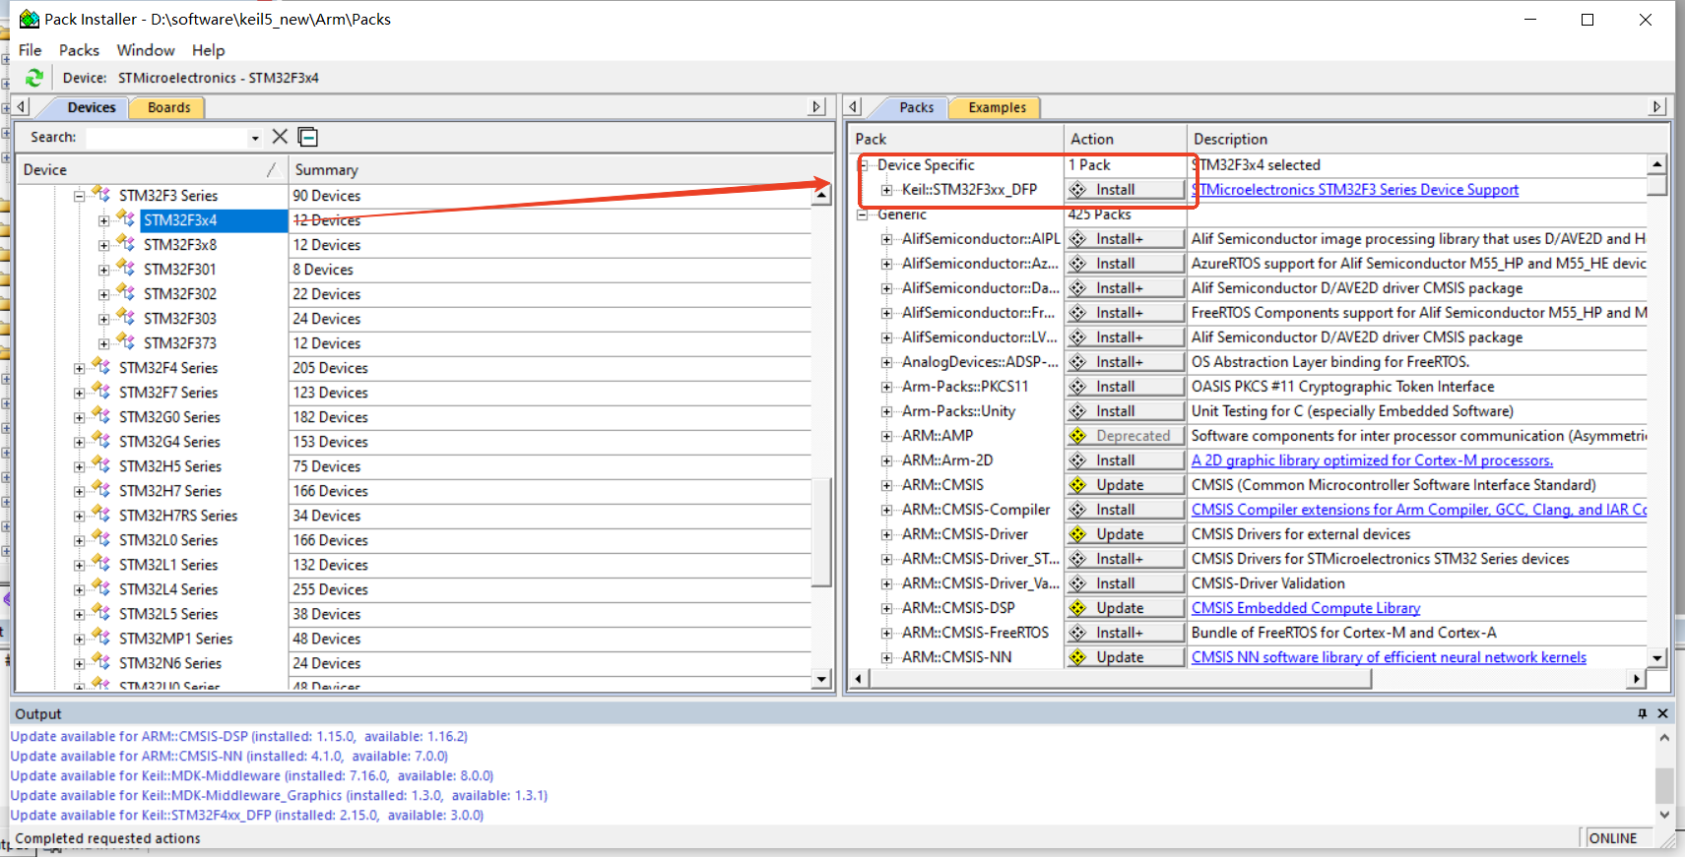The height and width of the screenshot is (857, 1685).
Task: Open the Search field dropdown arrow
Action: (x=255, y=138)
